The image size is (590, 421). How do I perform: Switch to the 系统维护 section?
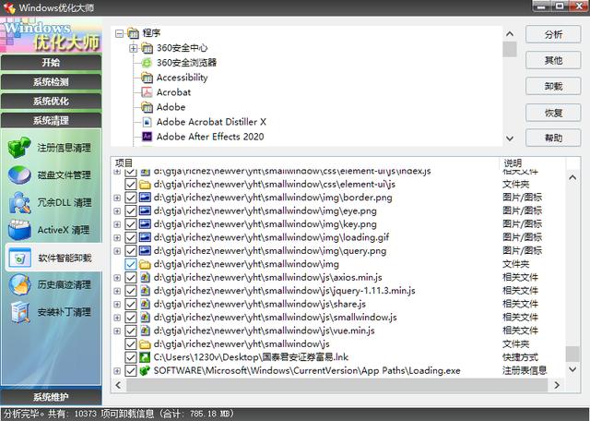click(52, 396)
